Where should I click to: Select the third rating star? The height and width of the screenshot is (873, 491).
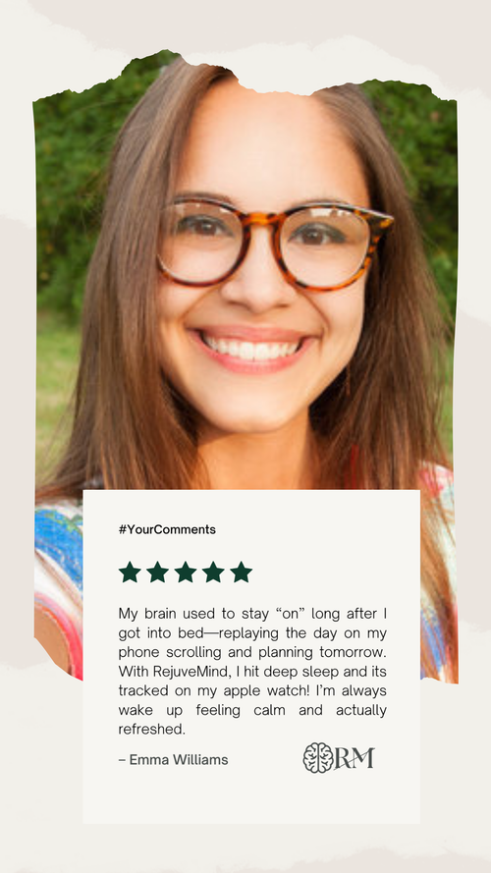coord(186,572)
